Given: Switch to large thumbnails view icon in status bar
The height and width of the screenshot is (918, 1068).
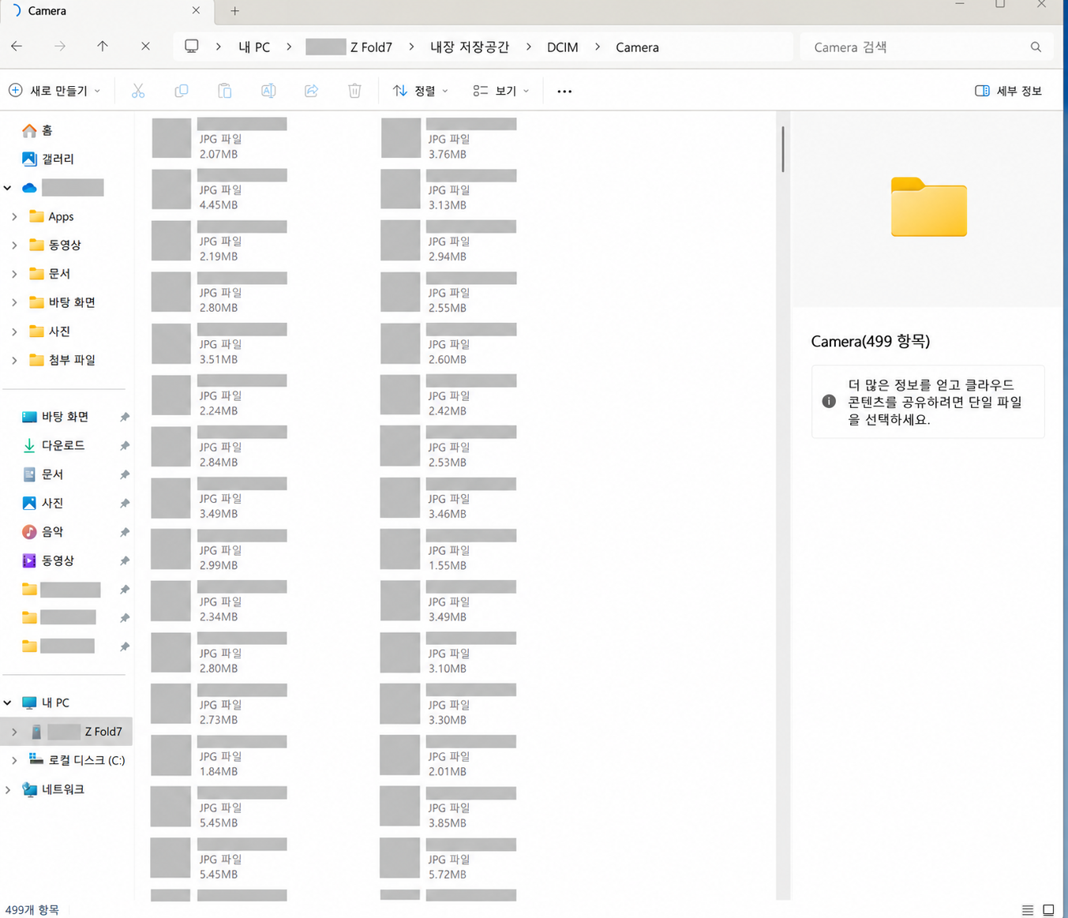Looking at the screenshot, I should 1048,910.
